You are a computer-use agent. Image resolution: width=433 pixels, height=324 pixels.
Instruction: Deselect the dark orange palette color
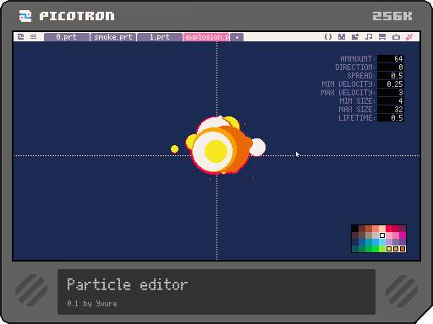click(403, 249)
